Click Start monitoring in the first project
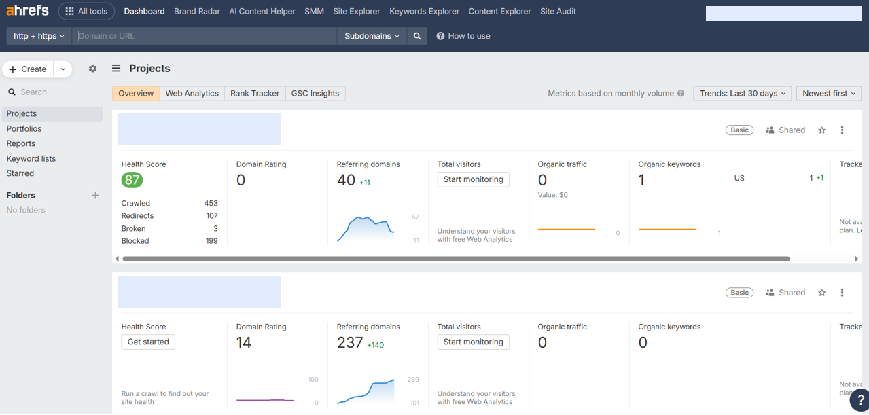This screenshot has height=415, width=869. 474,179
